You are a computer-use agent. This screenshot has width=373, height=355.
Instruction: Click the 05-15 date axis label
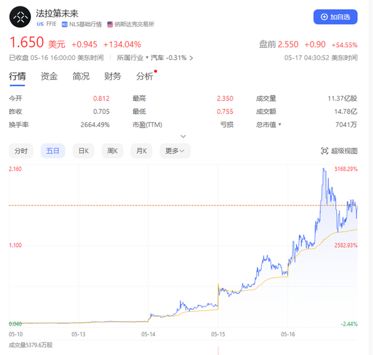tap(218, 334)
